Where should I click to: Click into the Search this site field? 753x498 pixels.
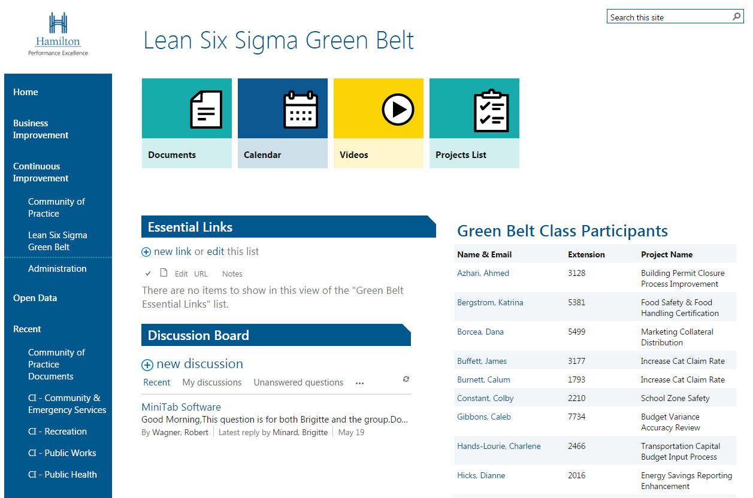[x=668, y=17]
